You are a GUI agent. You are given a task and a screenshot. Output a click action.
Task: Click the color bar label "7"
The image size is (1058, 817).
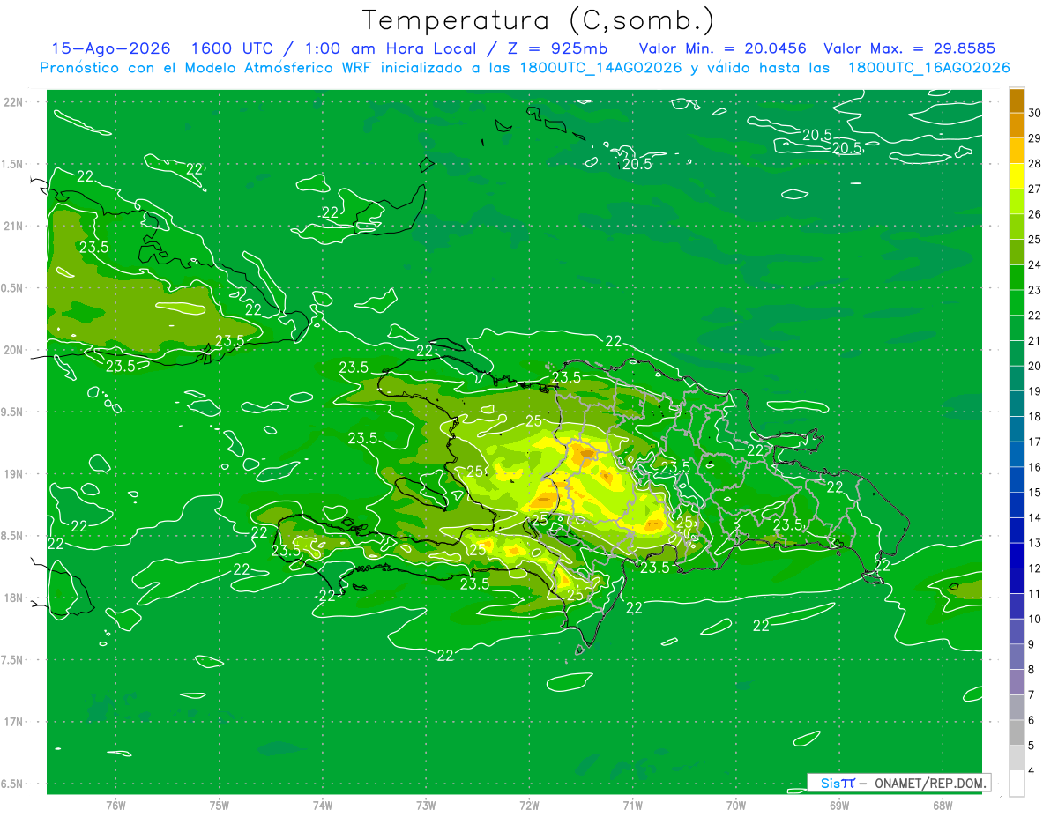(x=1032, y=695)
